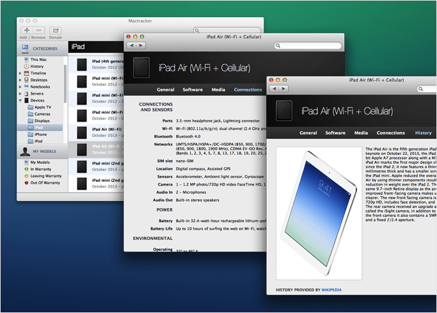Switch to Software tab in middle window
The width and height of the screenshot is (437, 313).
click(193, 90)
